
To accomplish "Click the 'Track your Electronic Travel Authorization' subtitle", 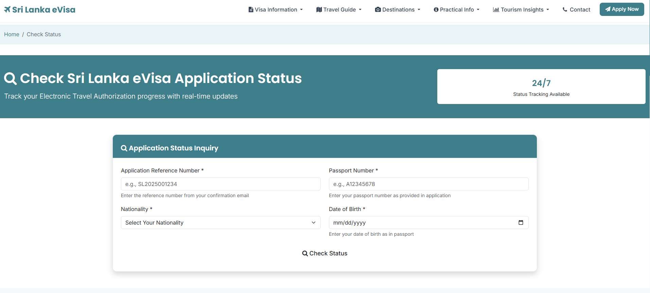I will [x=121, y=96].
